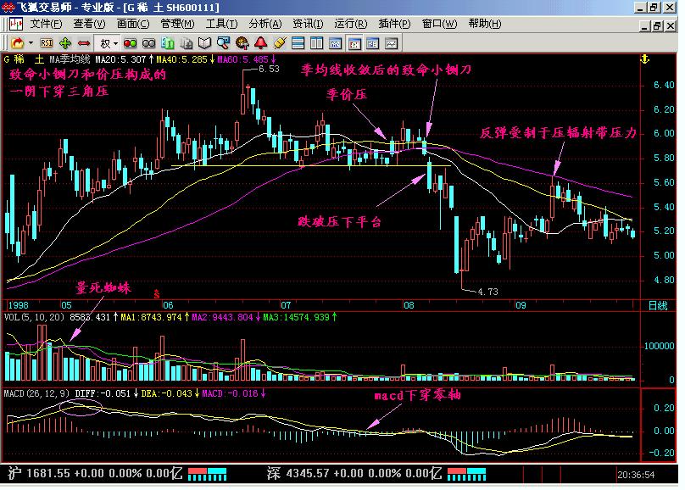Click the red alarm bell icon

pos(261,43)
